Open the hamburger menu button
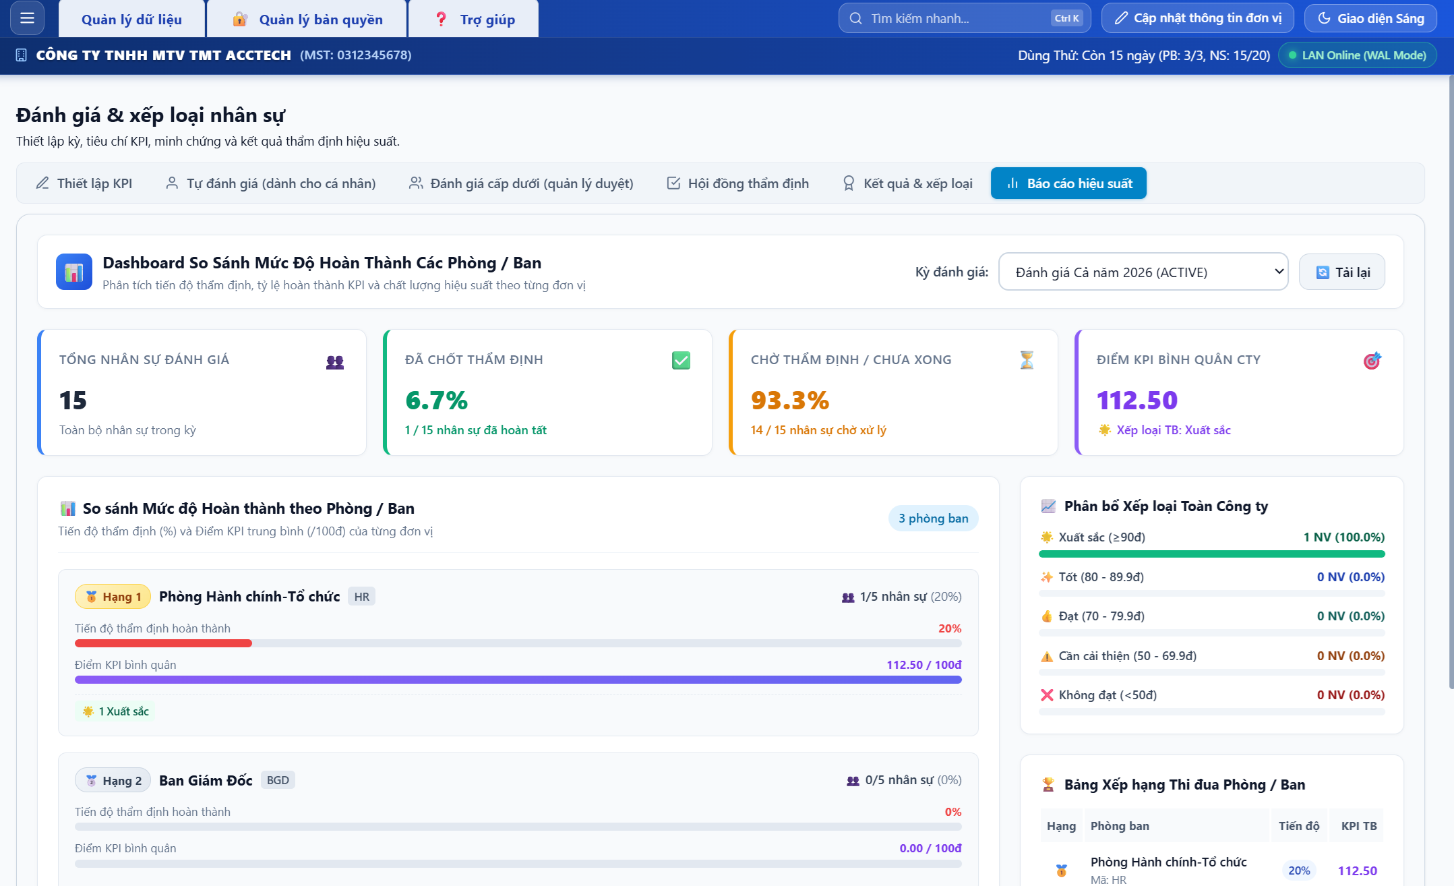 coord(27,18)
